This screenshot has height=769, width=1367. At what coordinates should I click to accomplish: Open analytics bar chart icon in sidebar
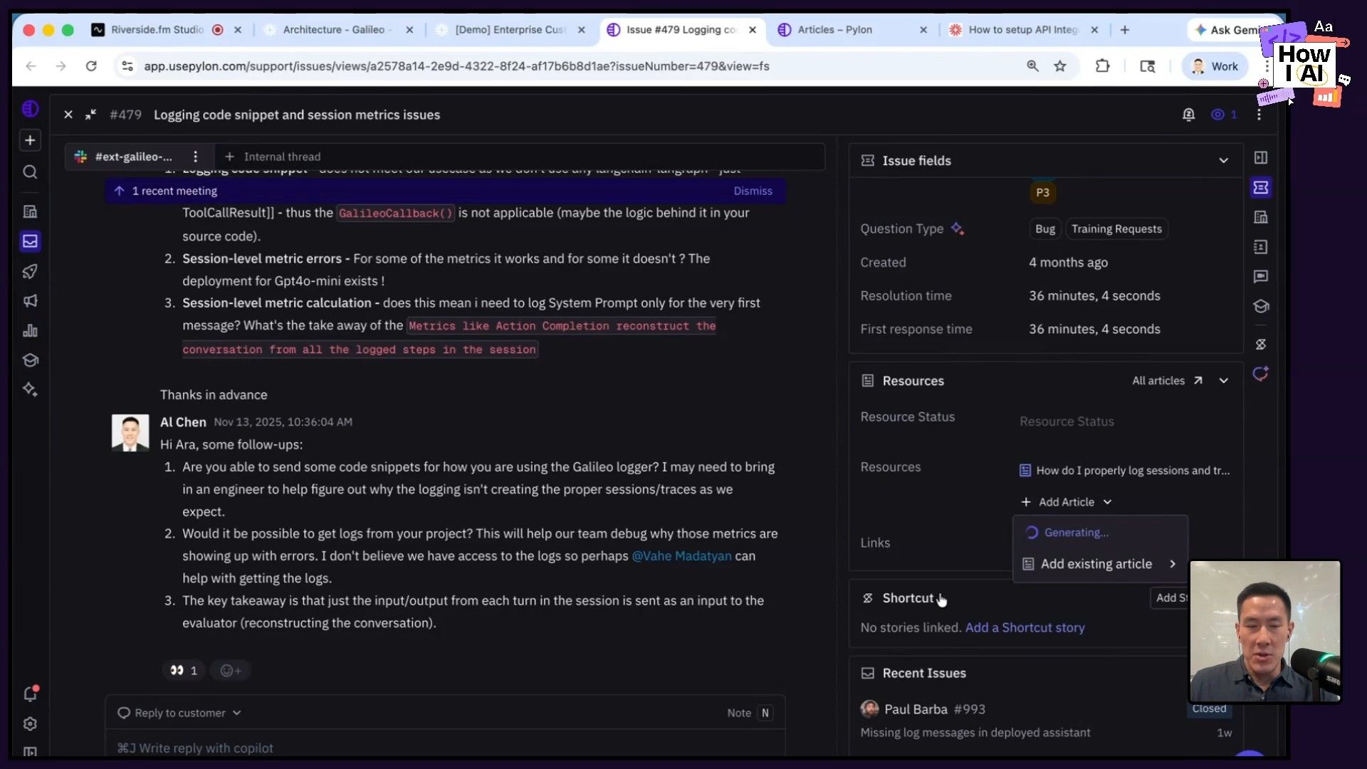click(x=30, y=330)
